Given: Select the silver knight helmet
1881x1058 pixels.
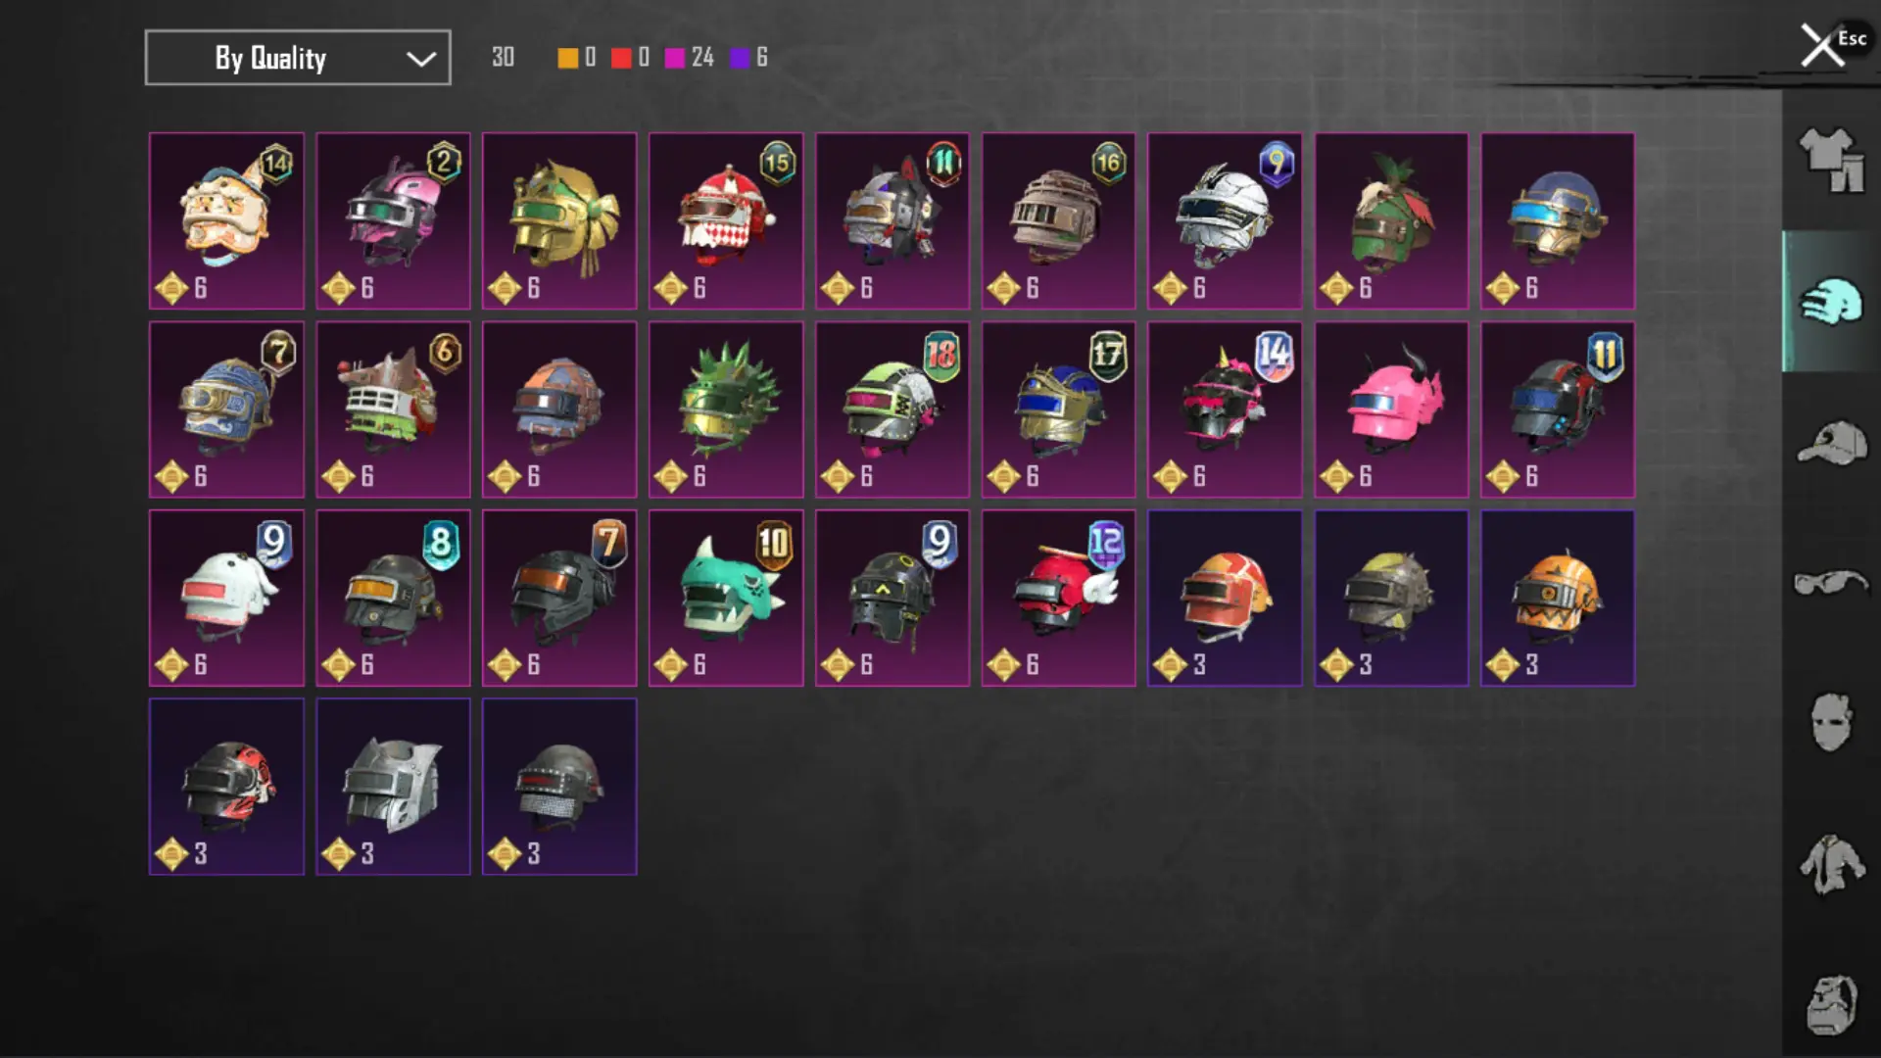Looking at the screenshot, I should (x=393, y=787).
